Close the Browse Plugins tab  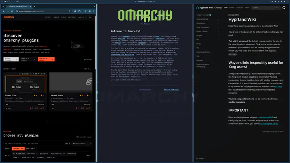point(31,6)
